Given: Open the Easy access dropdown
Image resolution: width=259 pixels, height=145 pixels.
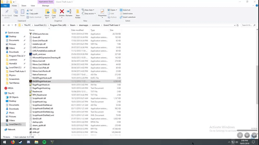Looking at the screenshot, I should click(89, 14).
